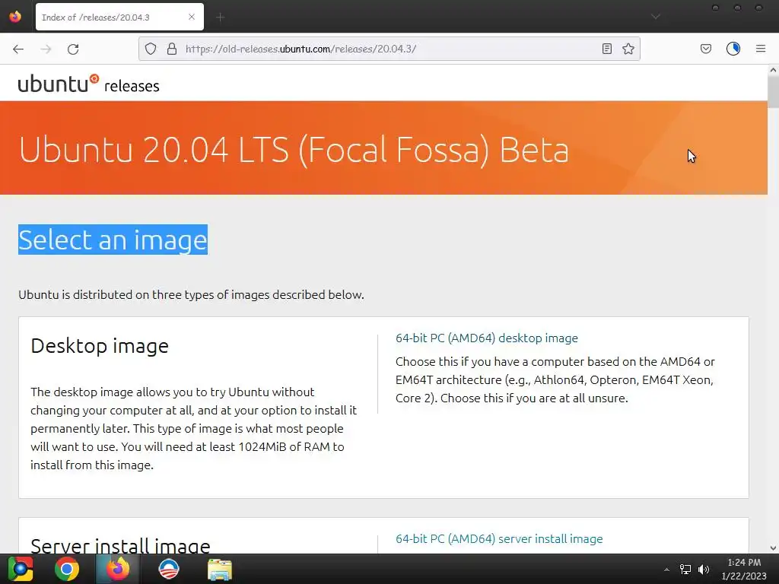Open the tracking protection shield icon
The width and height of the screenshot is (779, 584).
151,49
